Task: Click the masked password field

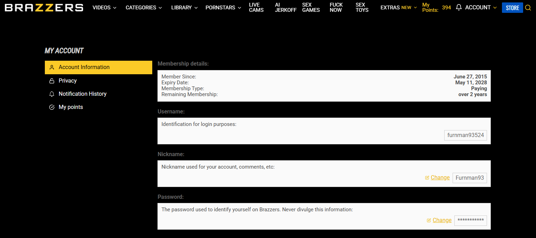Action: click(x=471, y=221)
